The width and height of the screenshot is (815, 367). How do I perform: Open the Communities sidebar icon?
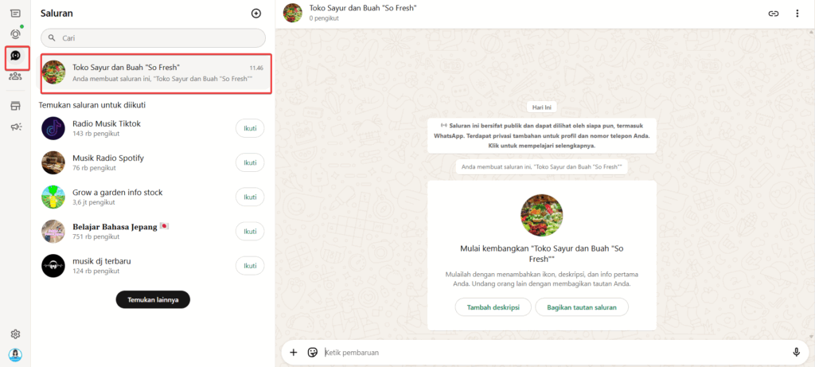pyautogui.click(x=15, y=76)
